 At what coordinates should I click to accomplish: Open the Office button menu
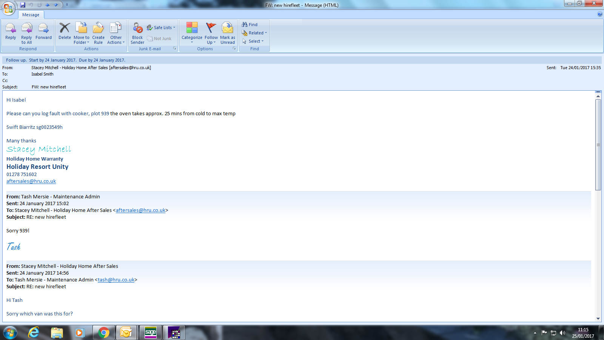pyautogui.click(x=8, y=8)
